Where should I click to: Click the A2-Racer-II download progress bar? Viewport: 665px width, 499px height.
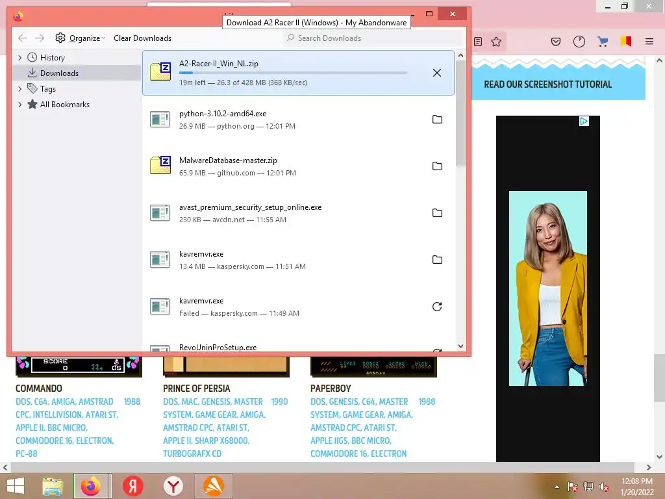click(x=293, y=73)
